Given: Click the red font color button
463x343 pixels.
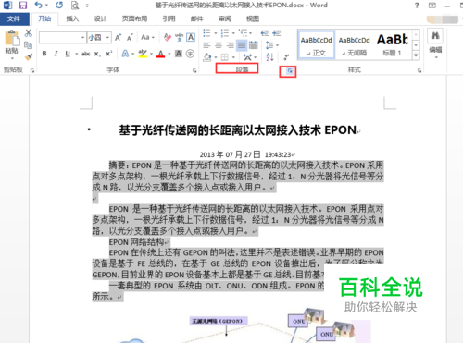Looking at the screenshot, I should (x=160, y=54).
